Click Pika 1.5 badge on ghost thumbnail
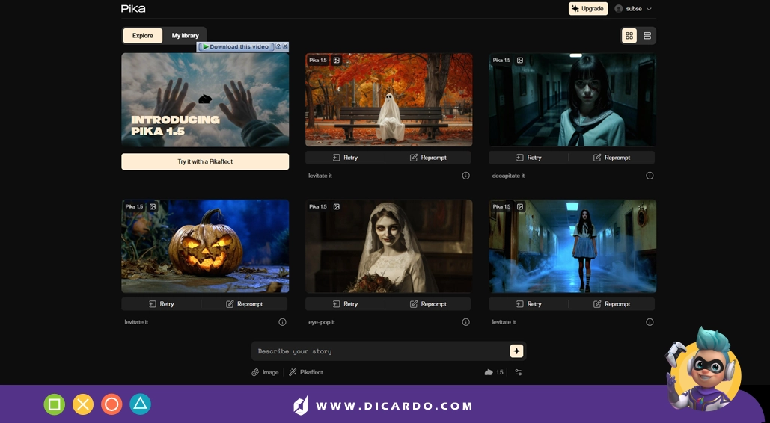770x423 pixels. coord(318,61)
